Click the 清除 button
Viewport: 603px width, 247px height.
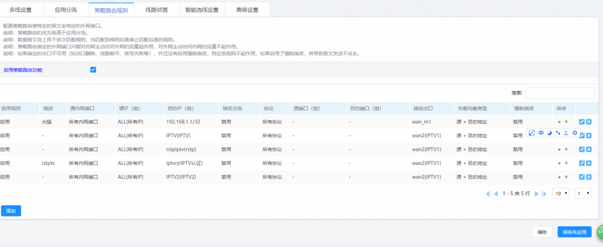(x=542, y=232)
